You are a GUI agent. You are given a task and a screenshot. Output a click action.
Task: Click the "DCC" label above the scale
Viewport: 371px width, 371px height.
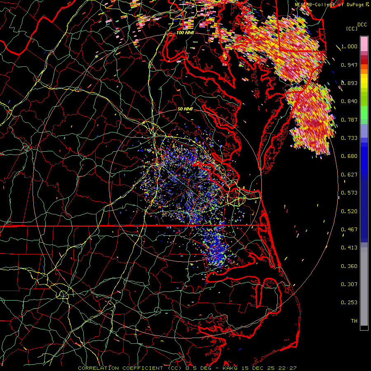pyautogui.click(x=362, y=25)
